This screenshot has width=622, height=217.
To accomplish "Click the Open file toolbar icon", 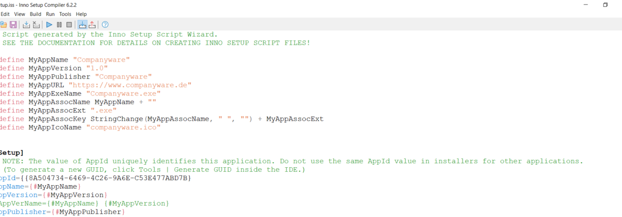I will 3,25.
